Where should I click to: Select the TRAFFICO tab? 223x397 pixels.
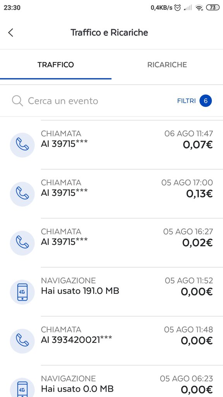click(56, 65)
